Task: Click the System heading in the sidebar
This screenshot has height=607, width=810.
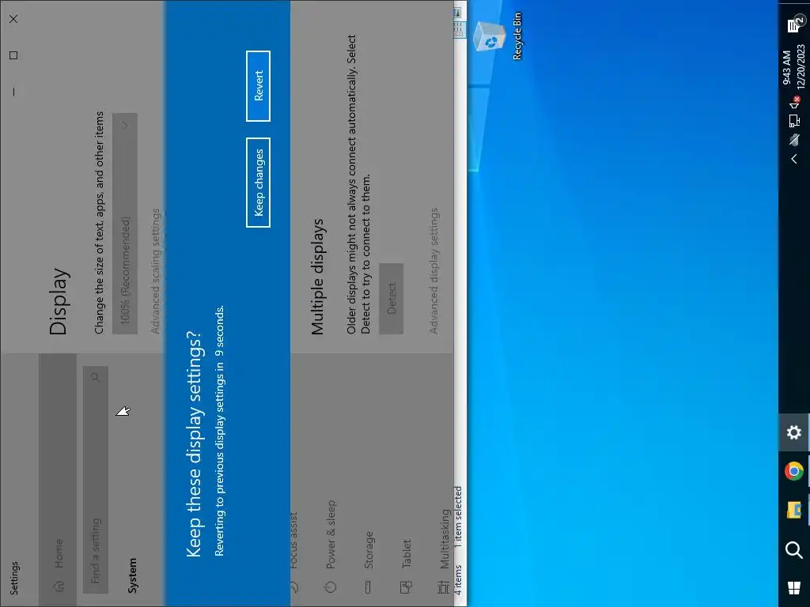Action: point(133,575)
